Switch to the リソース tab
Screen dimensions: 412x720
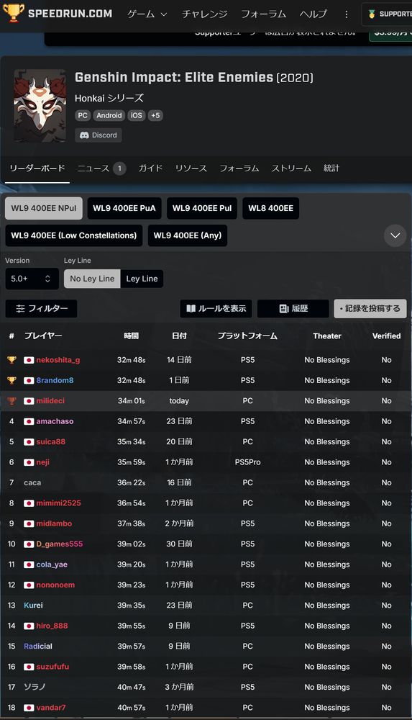[191, 168]
